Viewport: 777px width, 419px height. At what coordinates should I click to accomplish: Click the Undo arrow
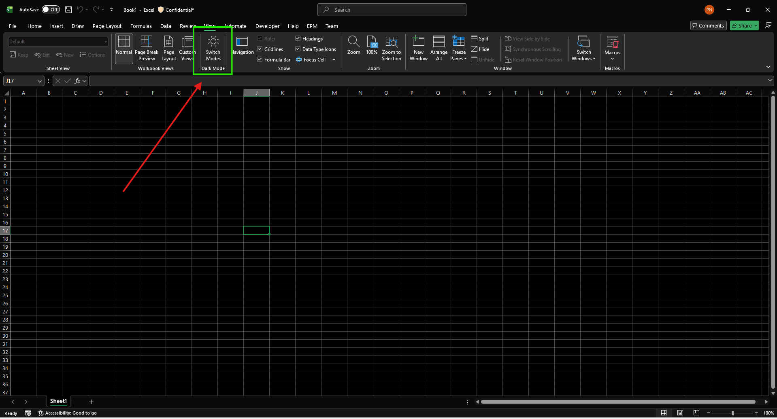[x=80, y=10]
